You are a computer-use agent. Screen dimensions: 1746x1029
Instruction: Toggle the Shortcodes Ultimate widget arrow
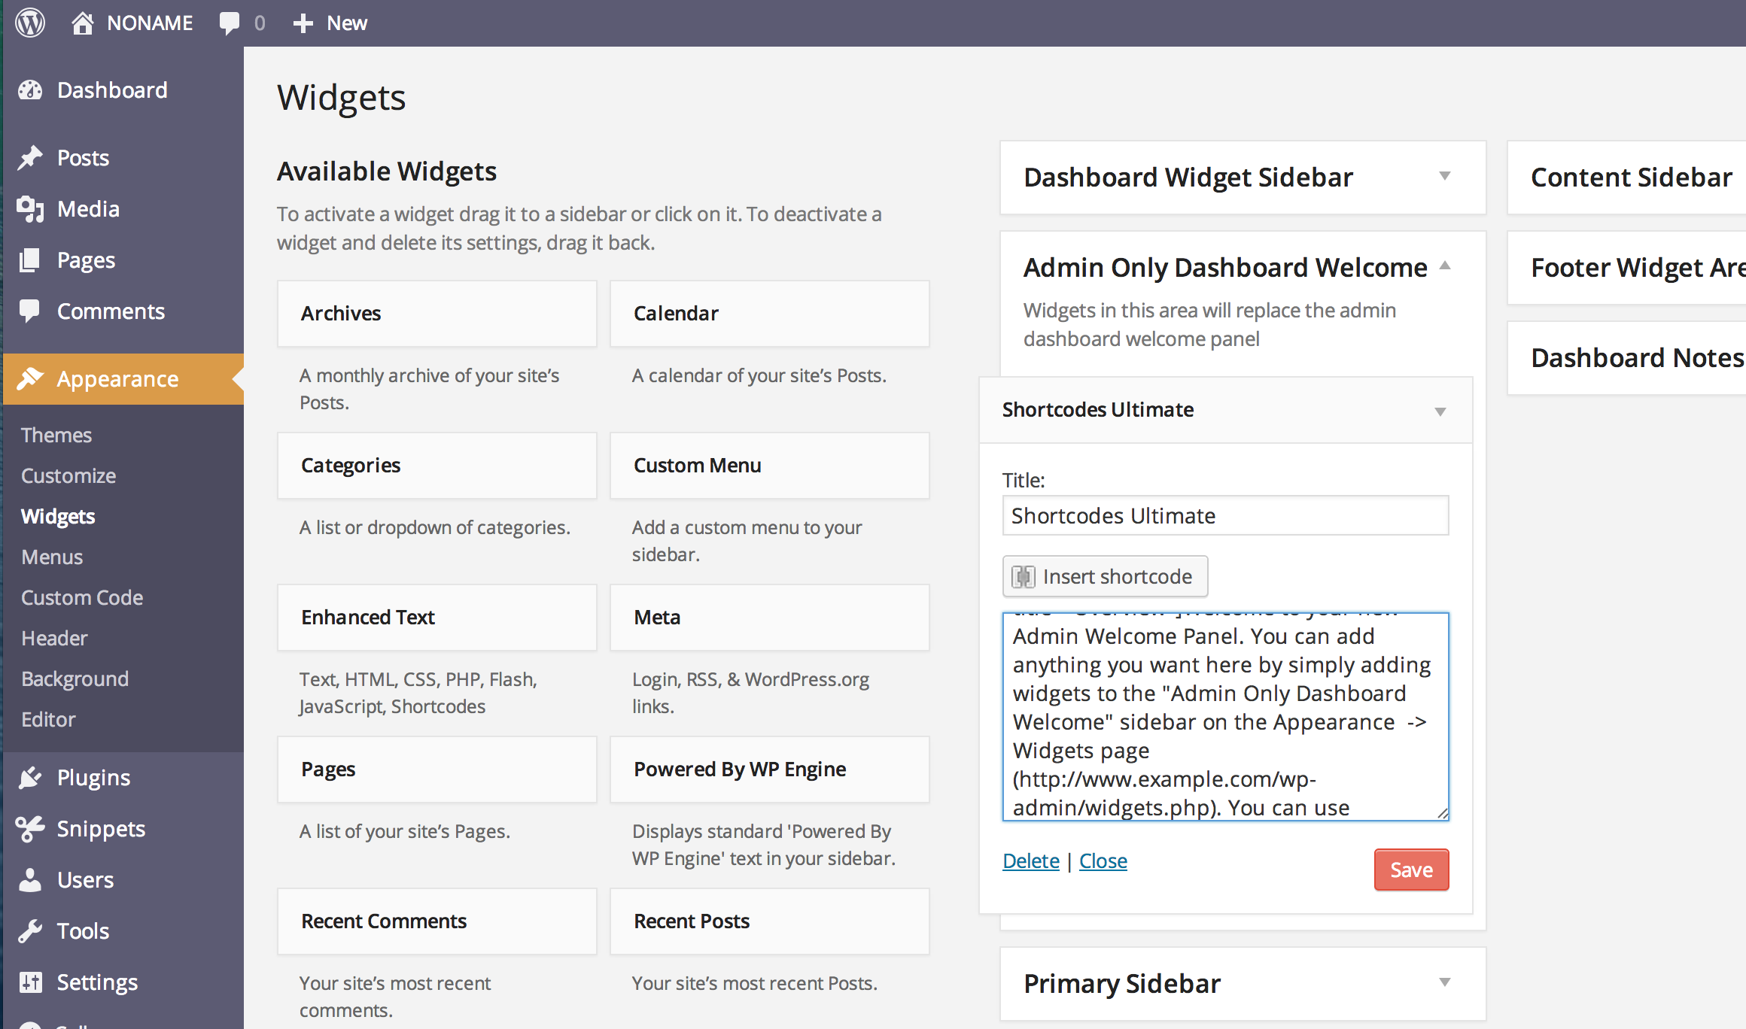pyautogui.click(x=1440, y=411)
